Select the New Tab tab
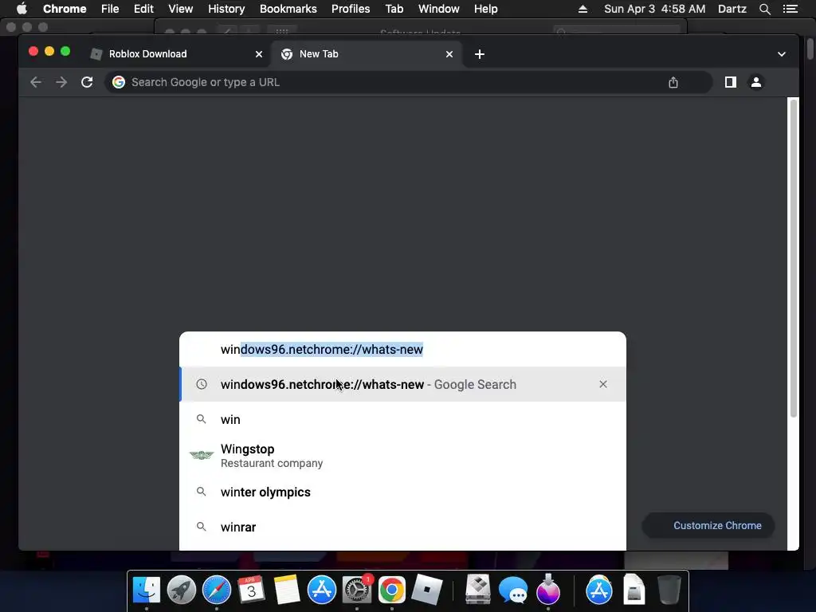 tap(367, 54)
